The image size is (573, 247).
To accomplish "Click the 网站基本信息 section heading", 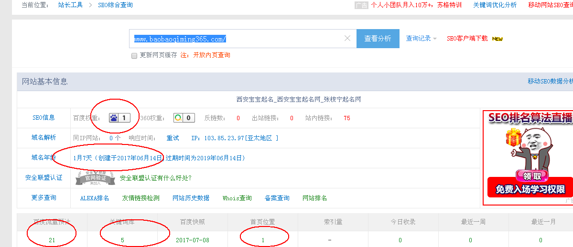I will (45, 82).
